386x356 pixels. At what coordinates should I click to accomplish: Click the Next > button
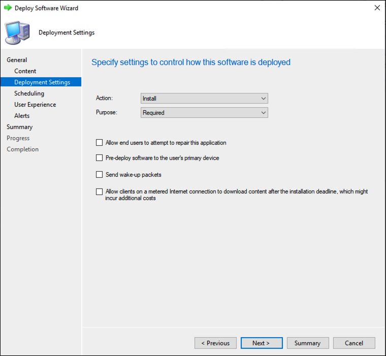coord(262,343)
